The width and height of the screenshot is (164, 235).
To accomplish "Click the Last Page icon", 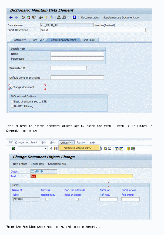I will coord(110,149).
